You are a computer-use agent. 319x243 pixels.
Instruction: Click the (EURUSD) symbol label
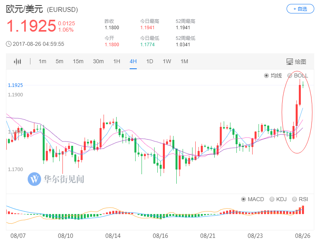[62, 10]
